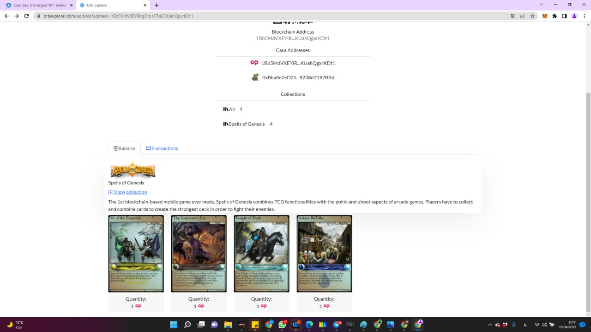
Task: Open Windows taskbar search
Action: point(187,325)
